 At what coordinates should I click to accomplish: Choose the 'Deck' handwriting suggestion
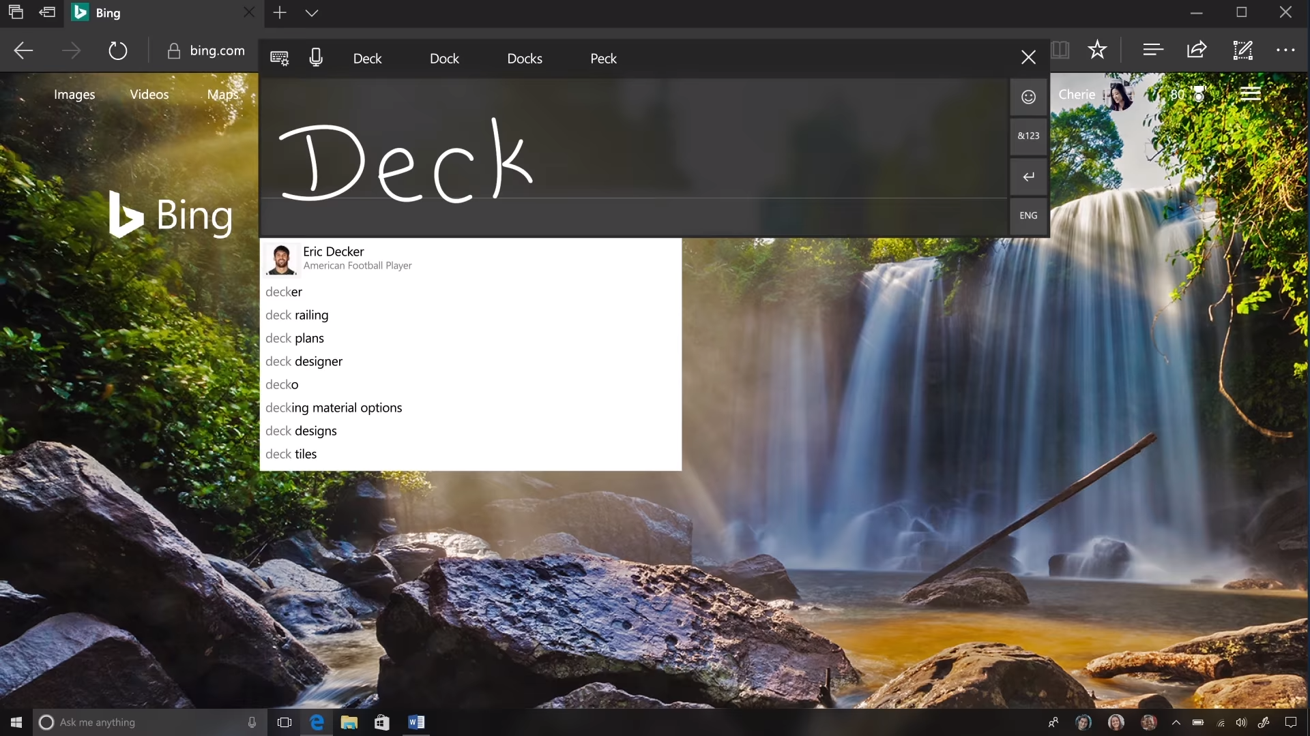[x=367, y=59]
